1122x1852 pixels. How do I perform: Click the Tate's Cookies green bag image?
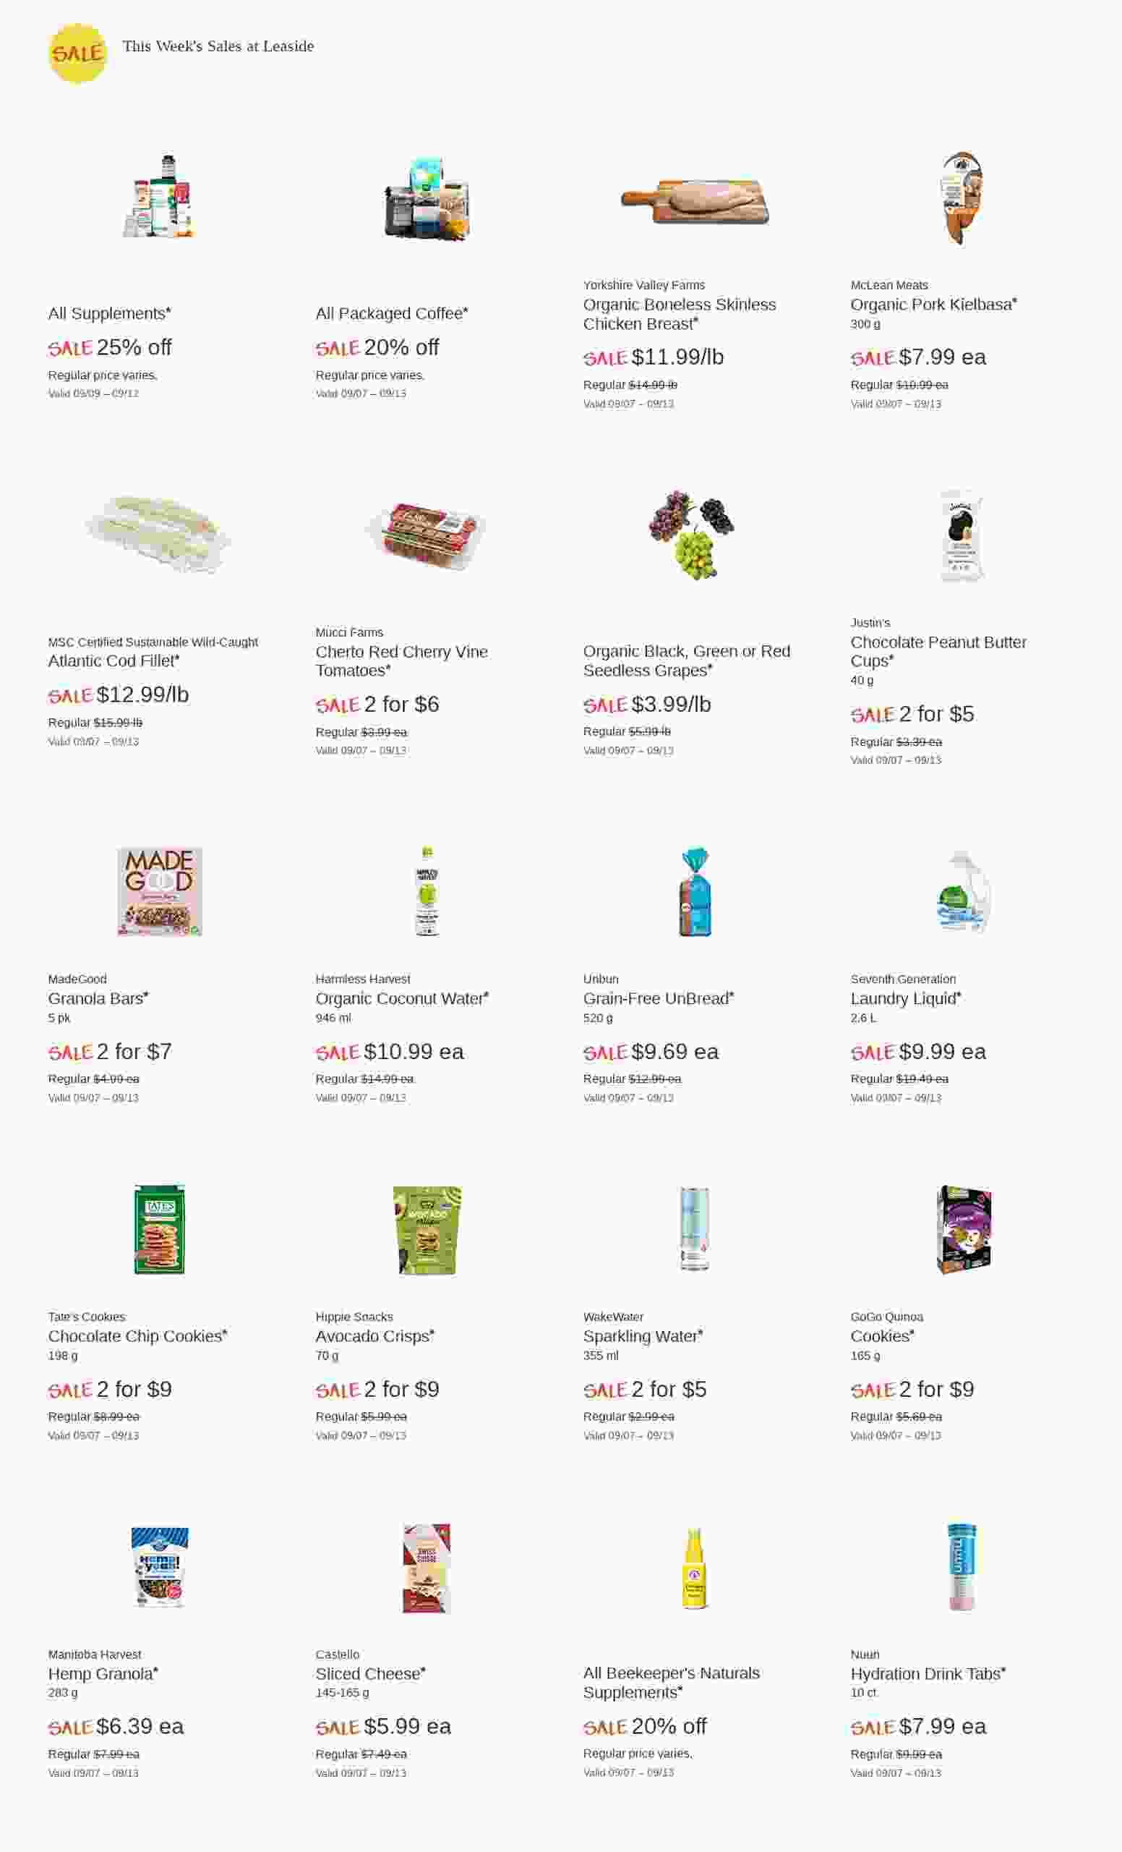[159, 1230]
